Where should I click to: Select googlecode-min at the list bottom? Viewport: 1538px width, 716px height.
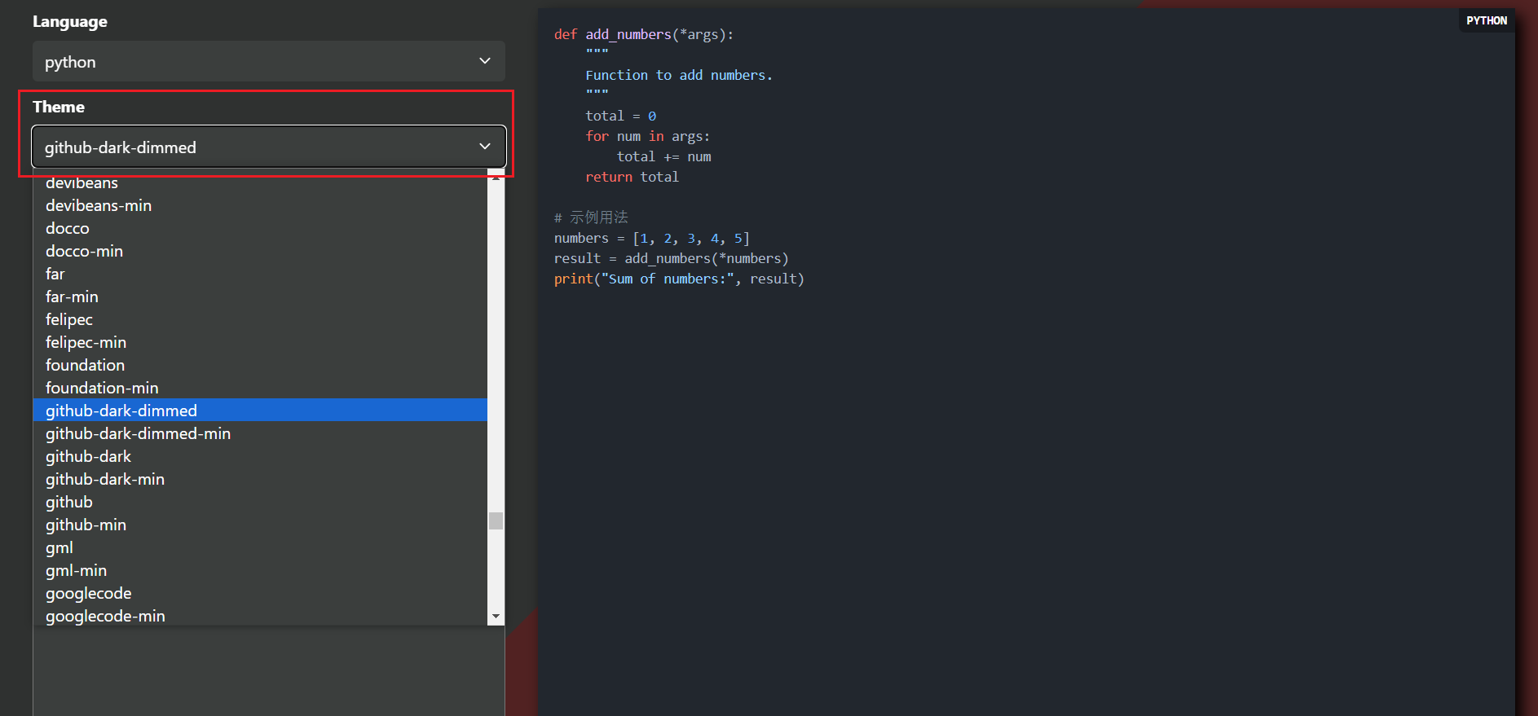[x=106, y=617]
